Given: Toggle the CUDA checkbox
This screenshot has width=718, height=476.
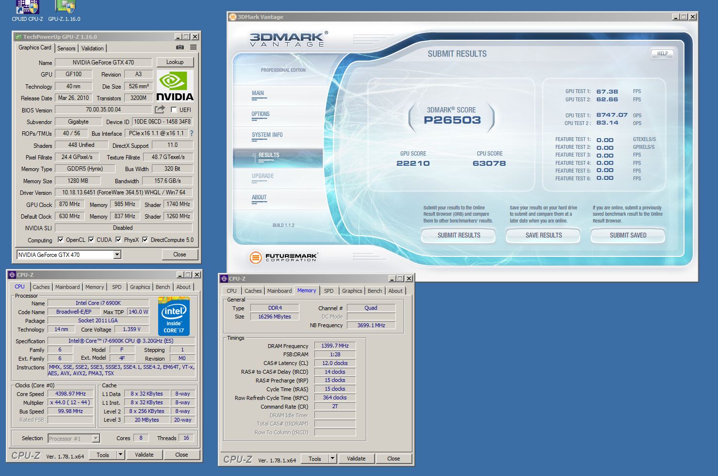Looking at the screenshot, I should (x=91, y=239).
